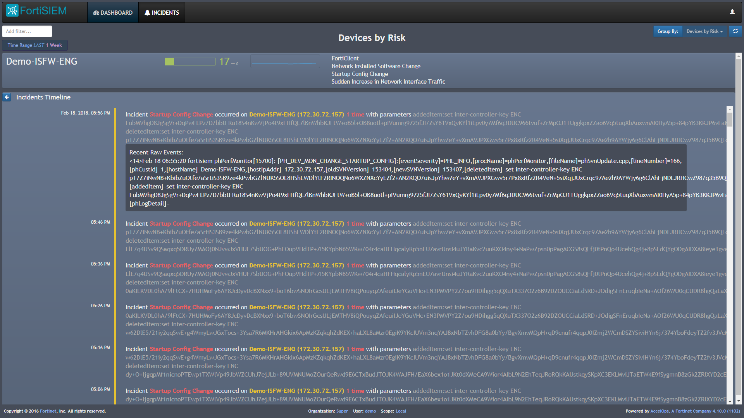Open the Devices by Risk group-by dropdown

point(704,31)
